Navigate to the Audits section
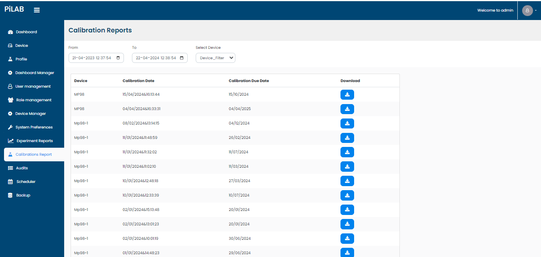 [x=22, y=168]
